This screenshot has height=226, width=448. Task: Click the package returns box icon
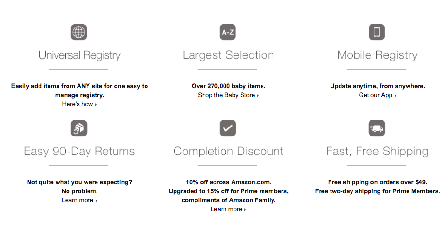tap(79, 128)
